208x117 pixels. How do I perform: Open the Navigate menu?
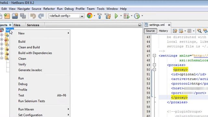pos(24,9)
